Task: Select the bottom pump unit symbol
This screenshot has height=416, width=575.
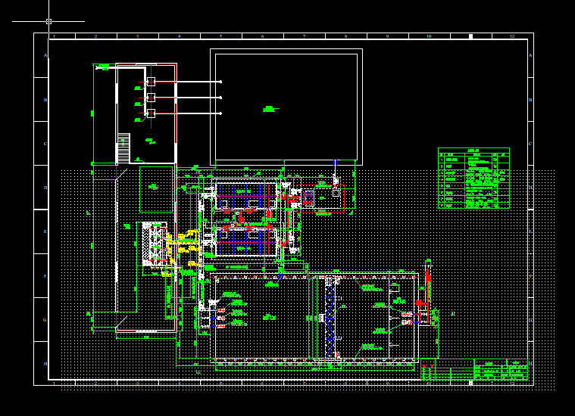Action: 151,113
